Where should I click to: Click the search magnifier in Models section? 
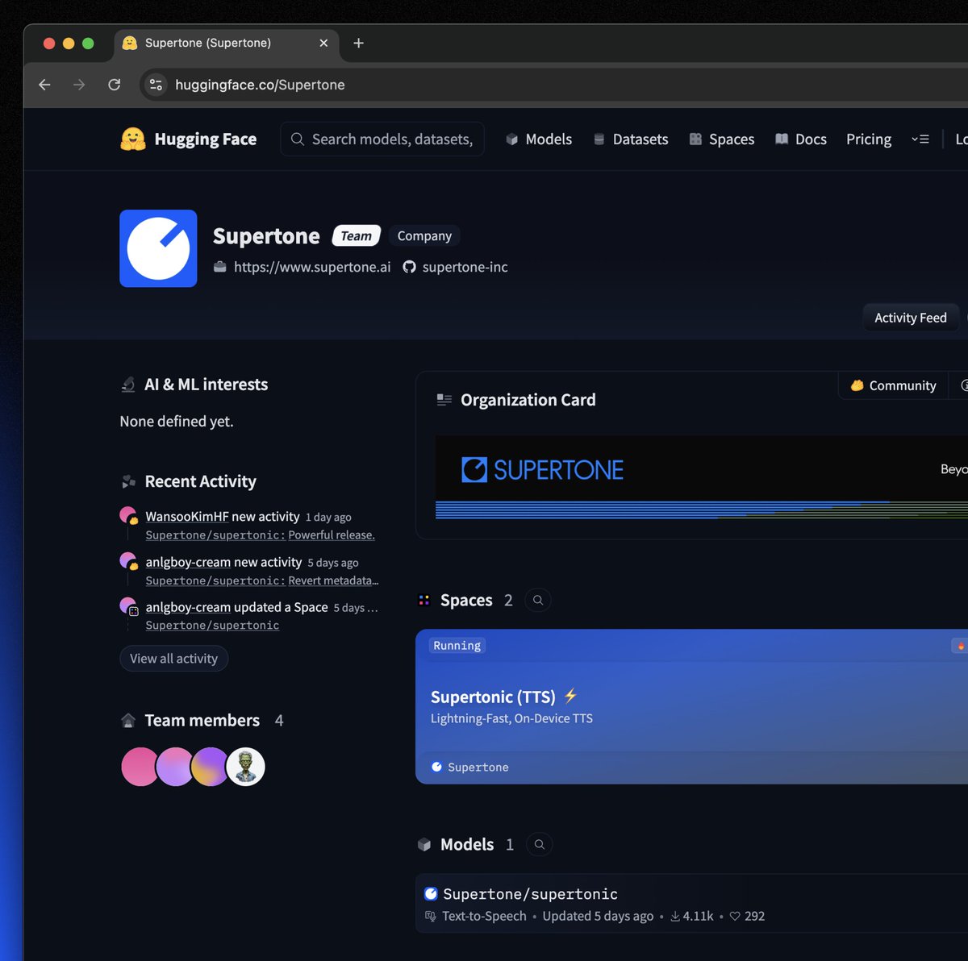pos(540,844)
